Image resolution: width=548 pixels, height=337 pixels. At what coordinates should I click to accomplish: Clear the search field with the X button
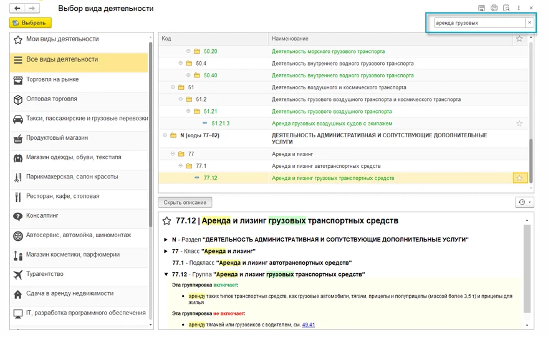(529, 22)
